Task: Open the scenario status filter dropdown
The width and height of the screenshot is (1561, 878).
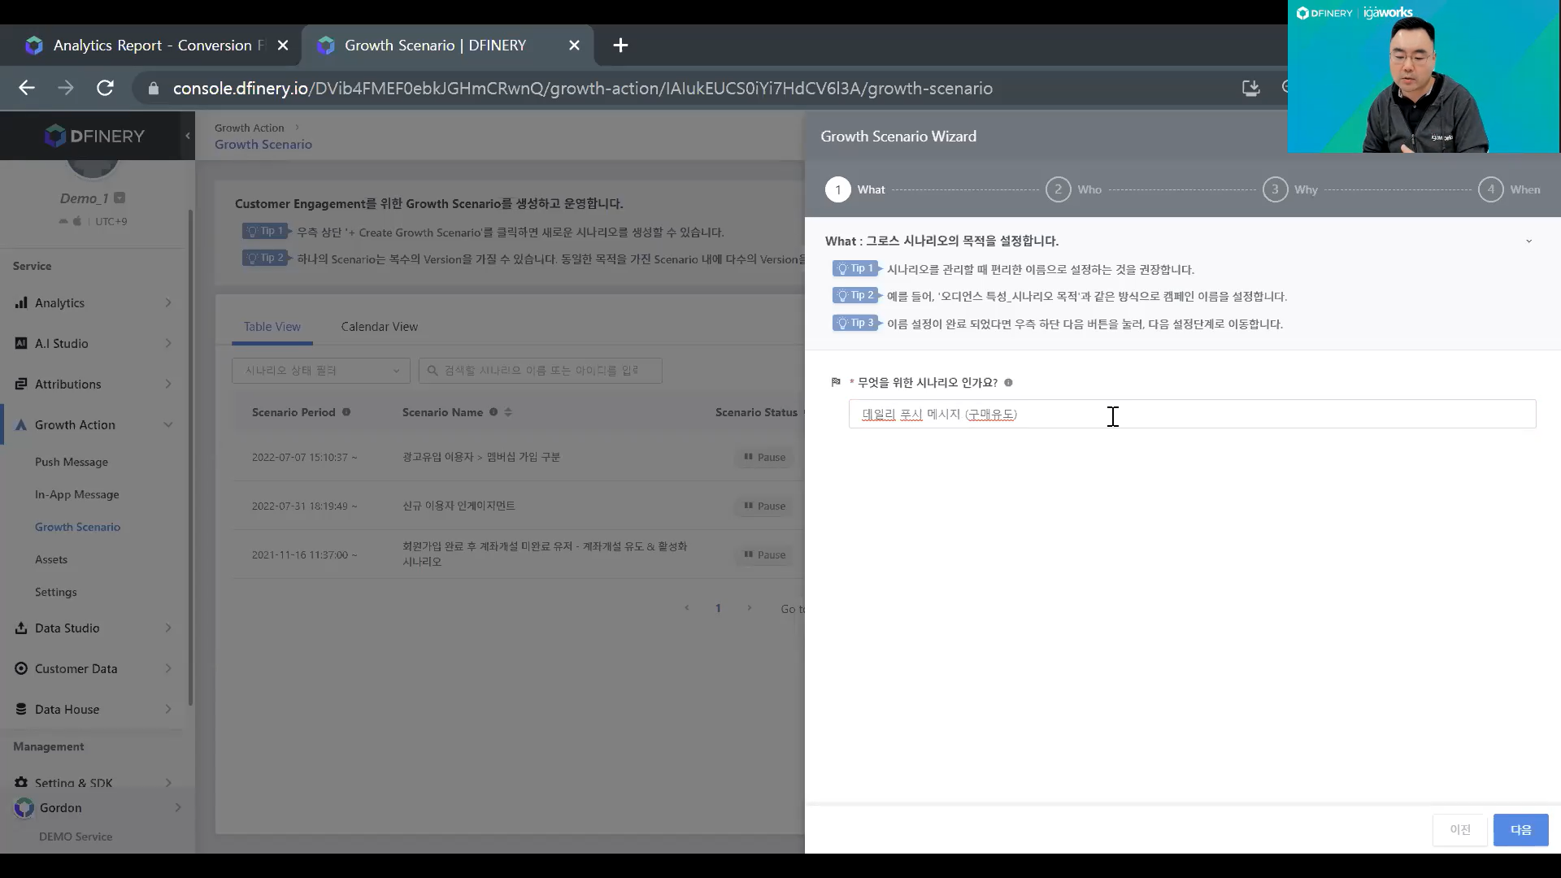Action: (x=321, y=371)
